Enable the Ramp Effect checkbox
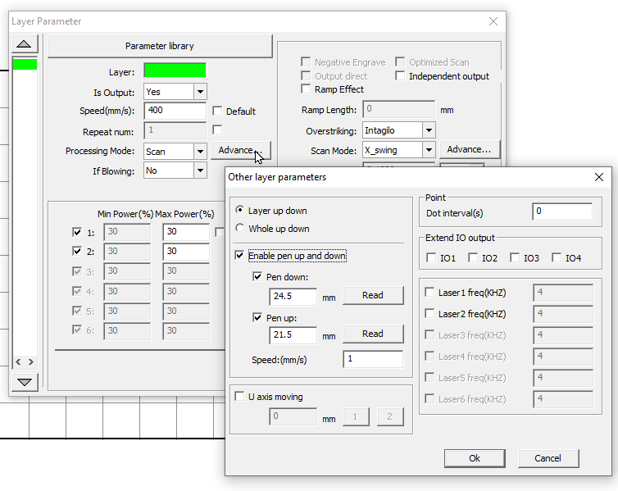Image resolution: width=618 pixels, height=491 pixels. 306,89
